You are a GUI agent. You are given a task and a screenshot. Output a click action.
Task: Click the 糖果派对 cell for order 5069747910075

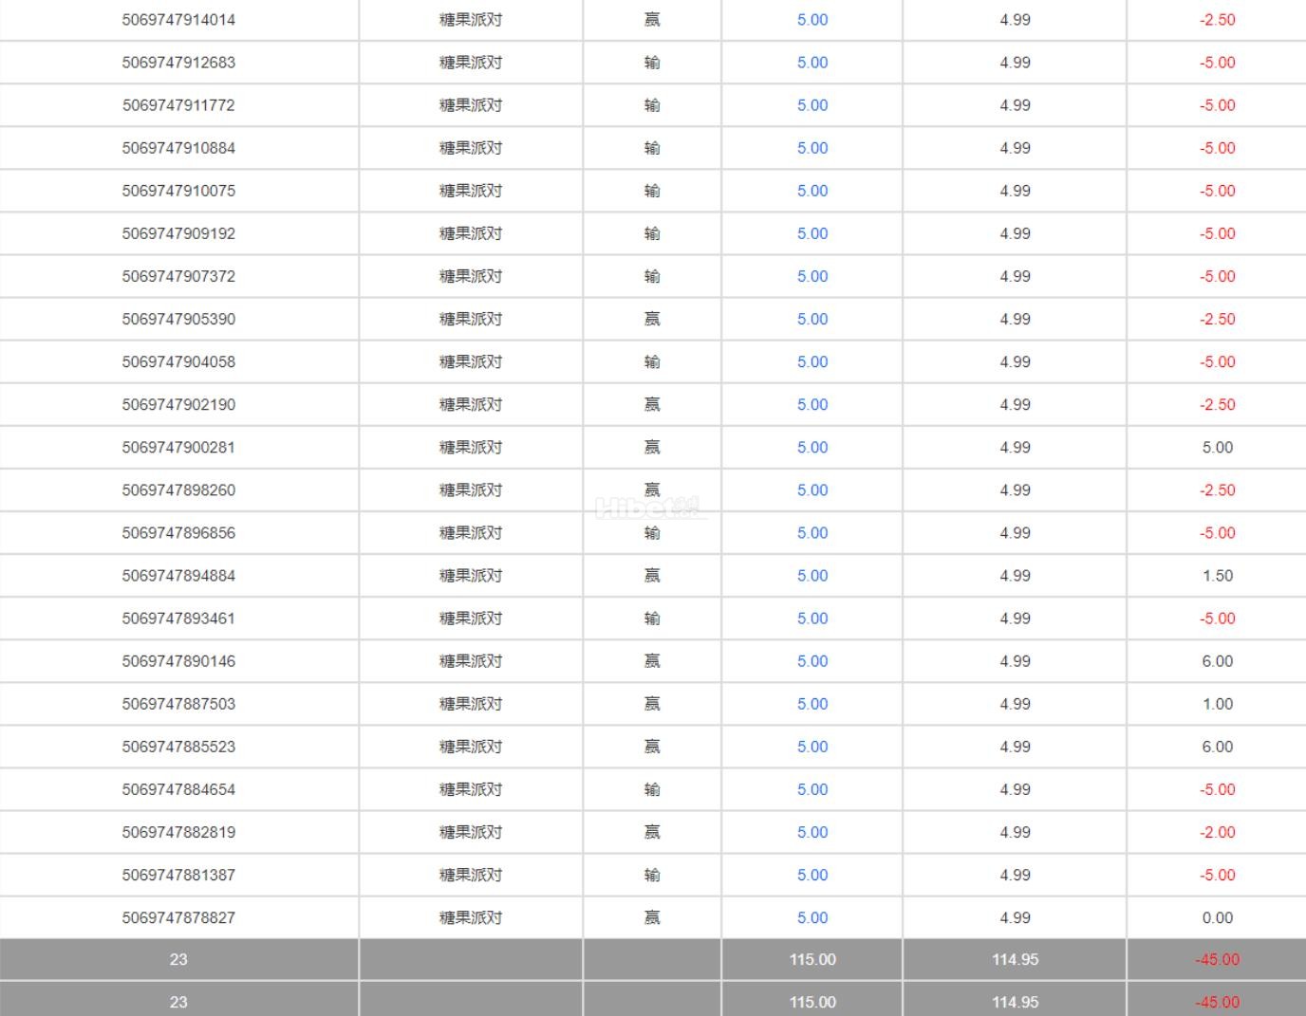click(x=471, y=191)
